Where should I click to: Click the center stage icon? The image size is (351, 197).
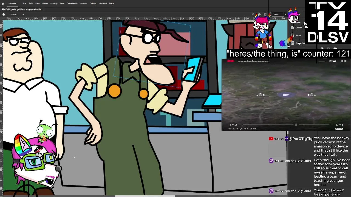(254, 14)
